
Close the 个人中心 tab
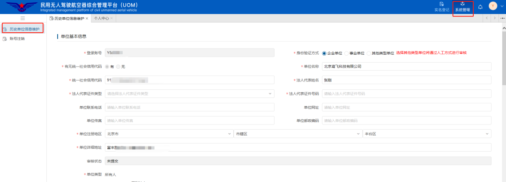click(112, 18)
